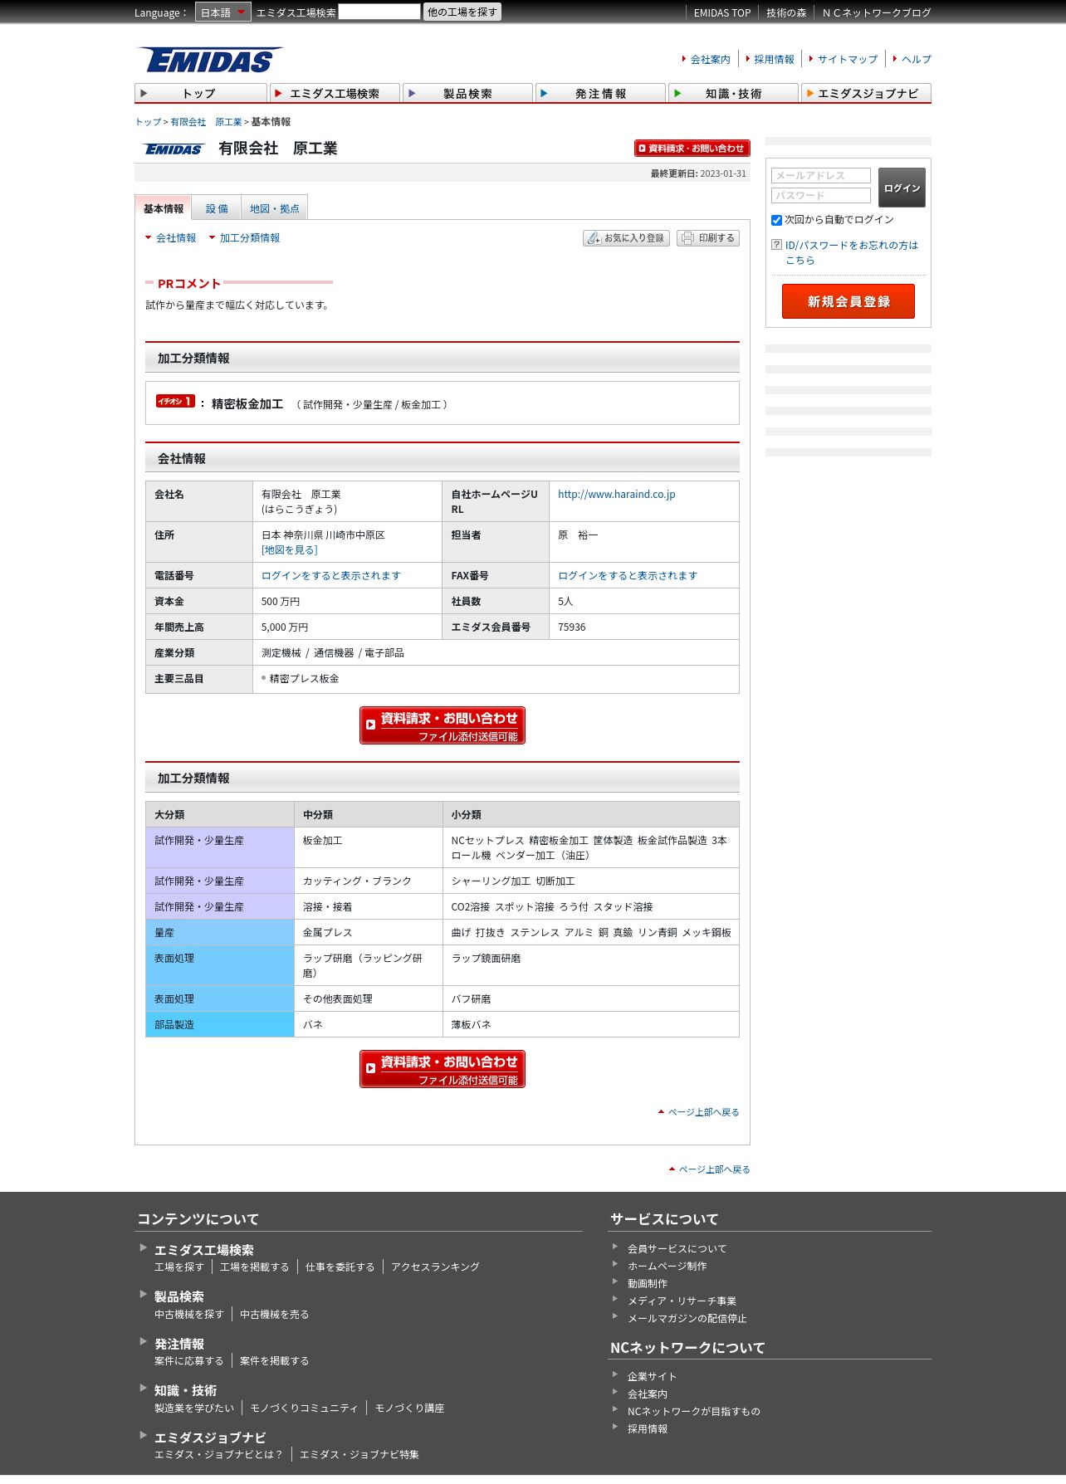
Task: Open footer エミダス工場検索 heading link
Action: click(204, 1250)
